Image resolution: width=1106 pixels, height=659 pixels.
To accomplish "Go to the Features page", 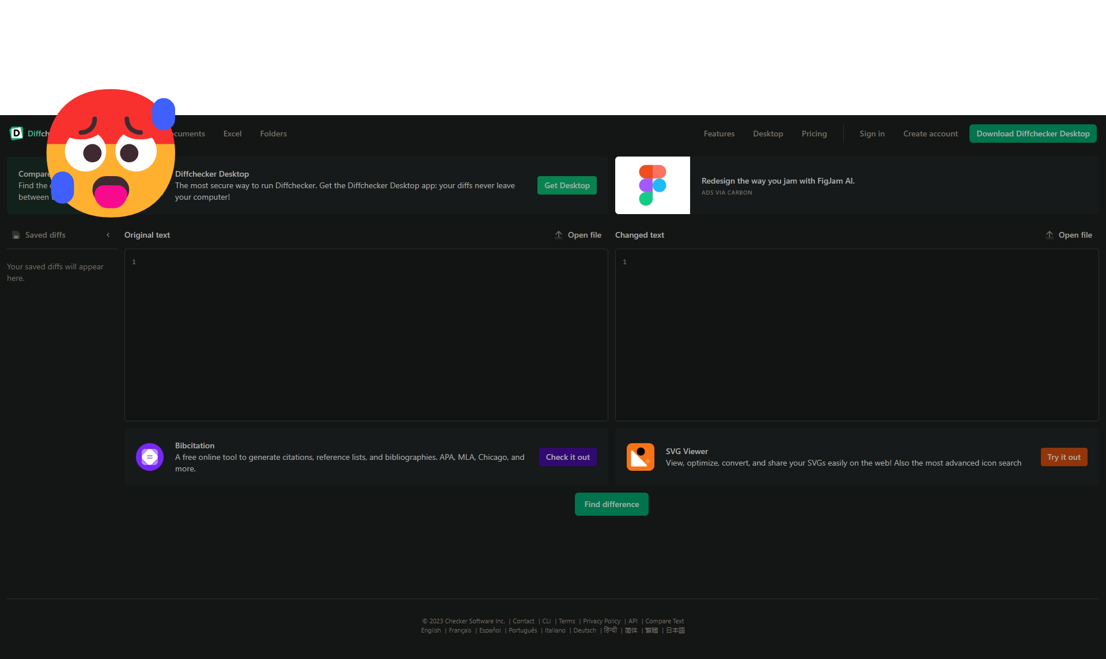I will click(x=719, y=134).
